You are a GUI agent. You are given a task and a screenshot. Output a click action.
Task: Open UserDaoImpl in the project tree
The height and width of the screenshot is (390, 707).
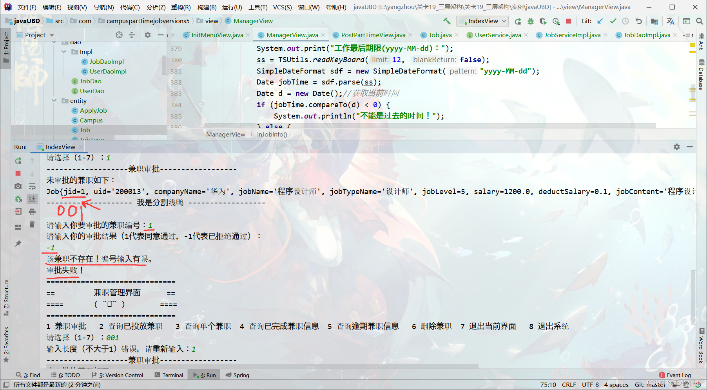click(x=108, y=71)
